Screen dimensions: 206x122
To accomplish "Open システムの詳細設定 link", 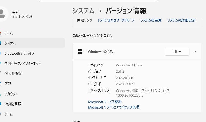I will [x=181, y=20].
